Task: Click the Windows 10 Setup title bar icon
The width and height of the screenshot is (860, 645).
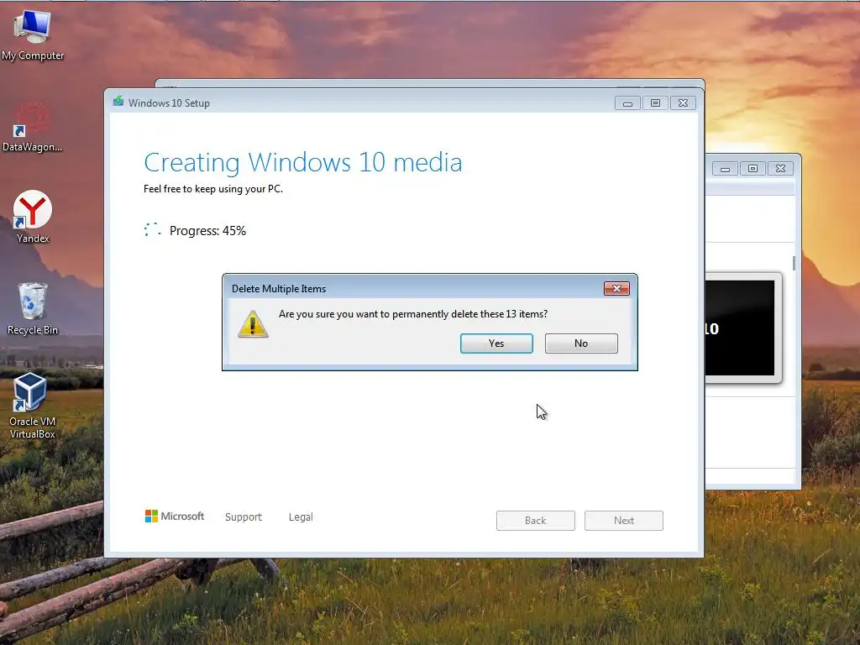Action: 118,102
